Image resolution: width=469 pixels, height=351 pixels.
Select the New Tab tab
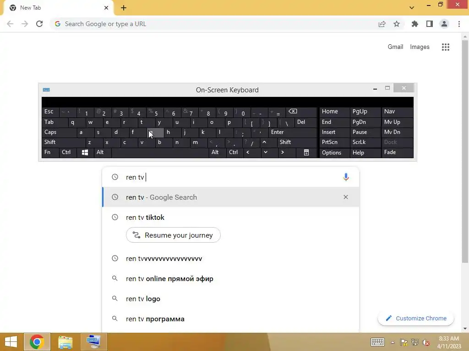coord(59,8)
